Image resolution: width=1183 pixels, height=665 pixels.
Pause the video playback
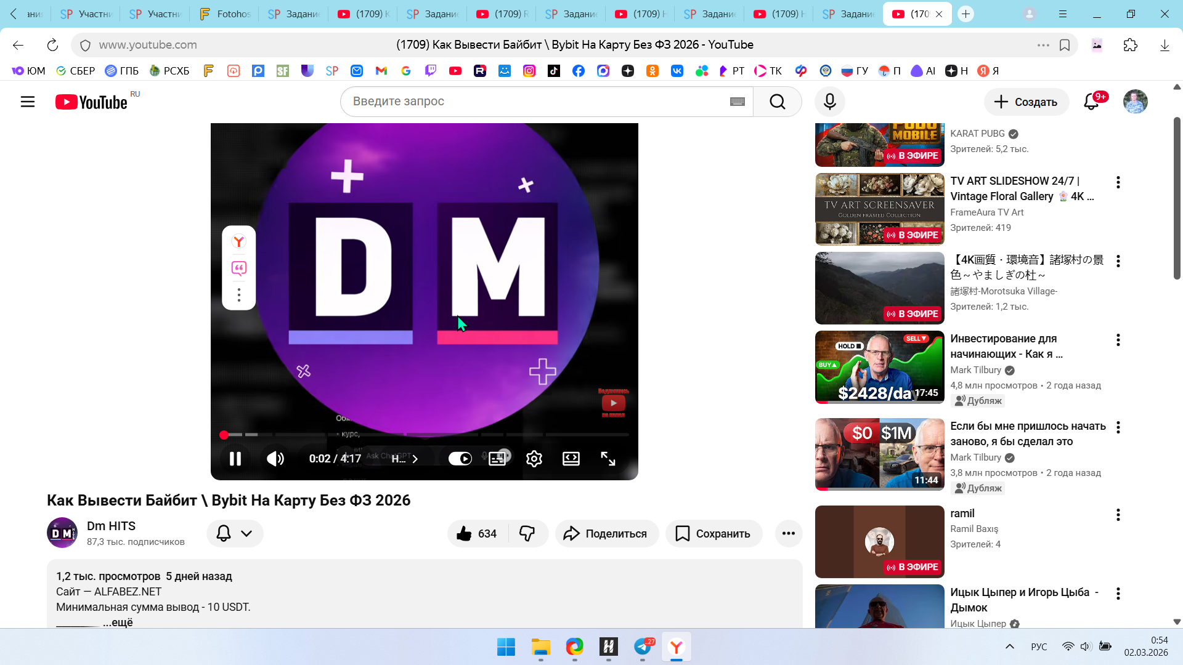(x=235, y=459)
